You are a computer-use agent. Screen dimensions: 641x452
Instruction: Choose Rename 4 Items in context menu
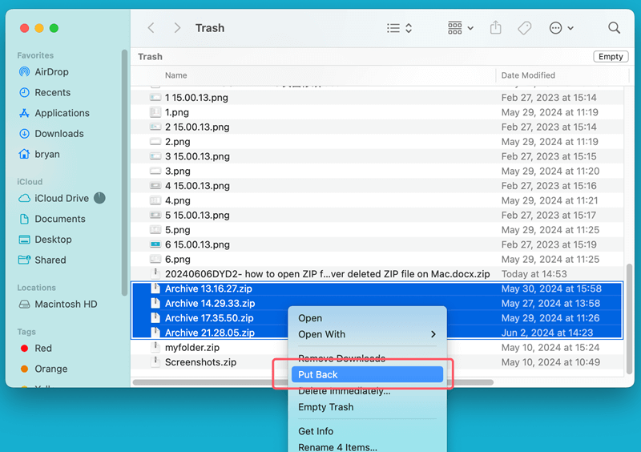[x=337, y=447]
